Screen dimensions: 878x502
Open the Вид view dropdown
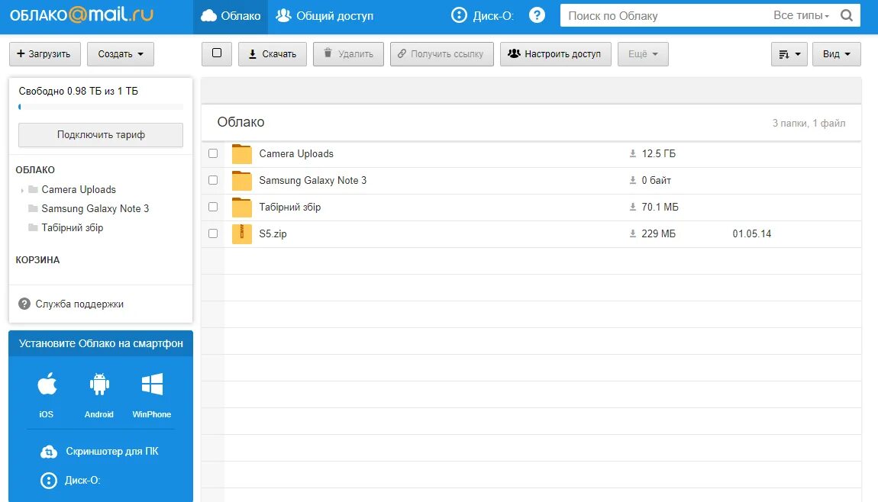coord(837,53)
